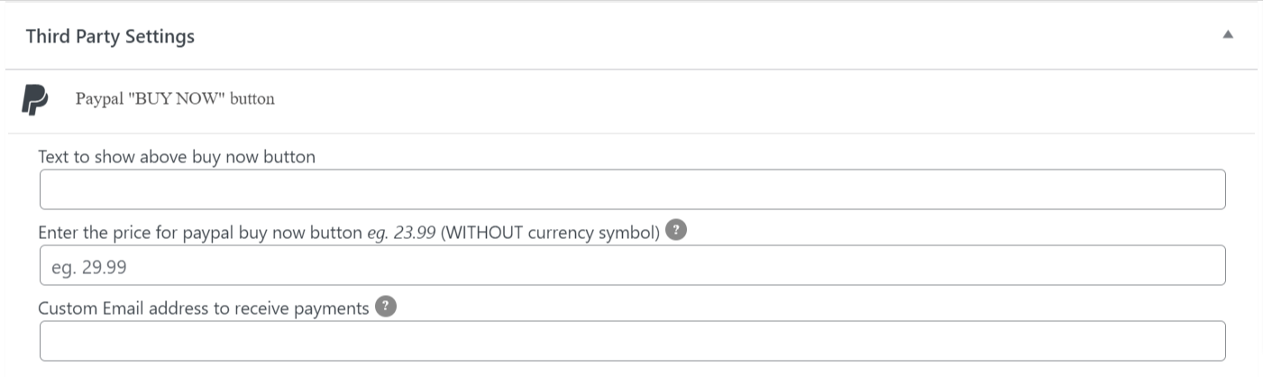1263x377 pixels.
Task: Click the help icon beside Custom Email label
Action: [x=385, y=307]
